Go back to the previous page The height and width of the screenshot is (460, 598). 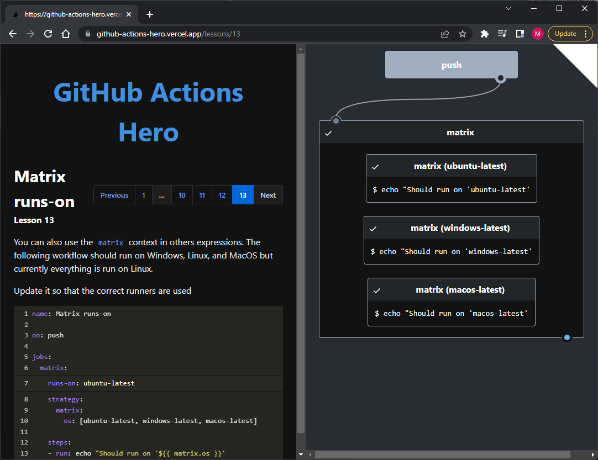point(13,34)
